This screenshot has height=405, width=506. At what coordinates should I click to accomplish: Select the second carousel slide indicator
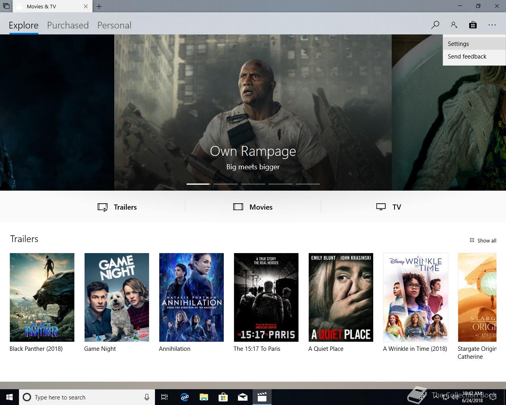(x=226, y=184)
